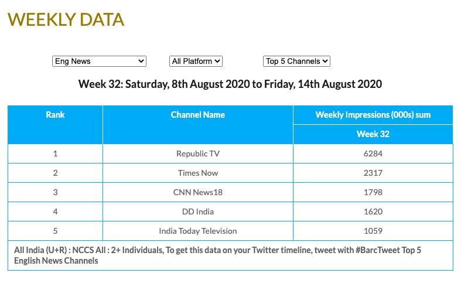Image resolution: width=461 pixels, height=283 pixels.
Task: Click the 6284 impressions value
Action: click(x=373, y=154)
